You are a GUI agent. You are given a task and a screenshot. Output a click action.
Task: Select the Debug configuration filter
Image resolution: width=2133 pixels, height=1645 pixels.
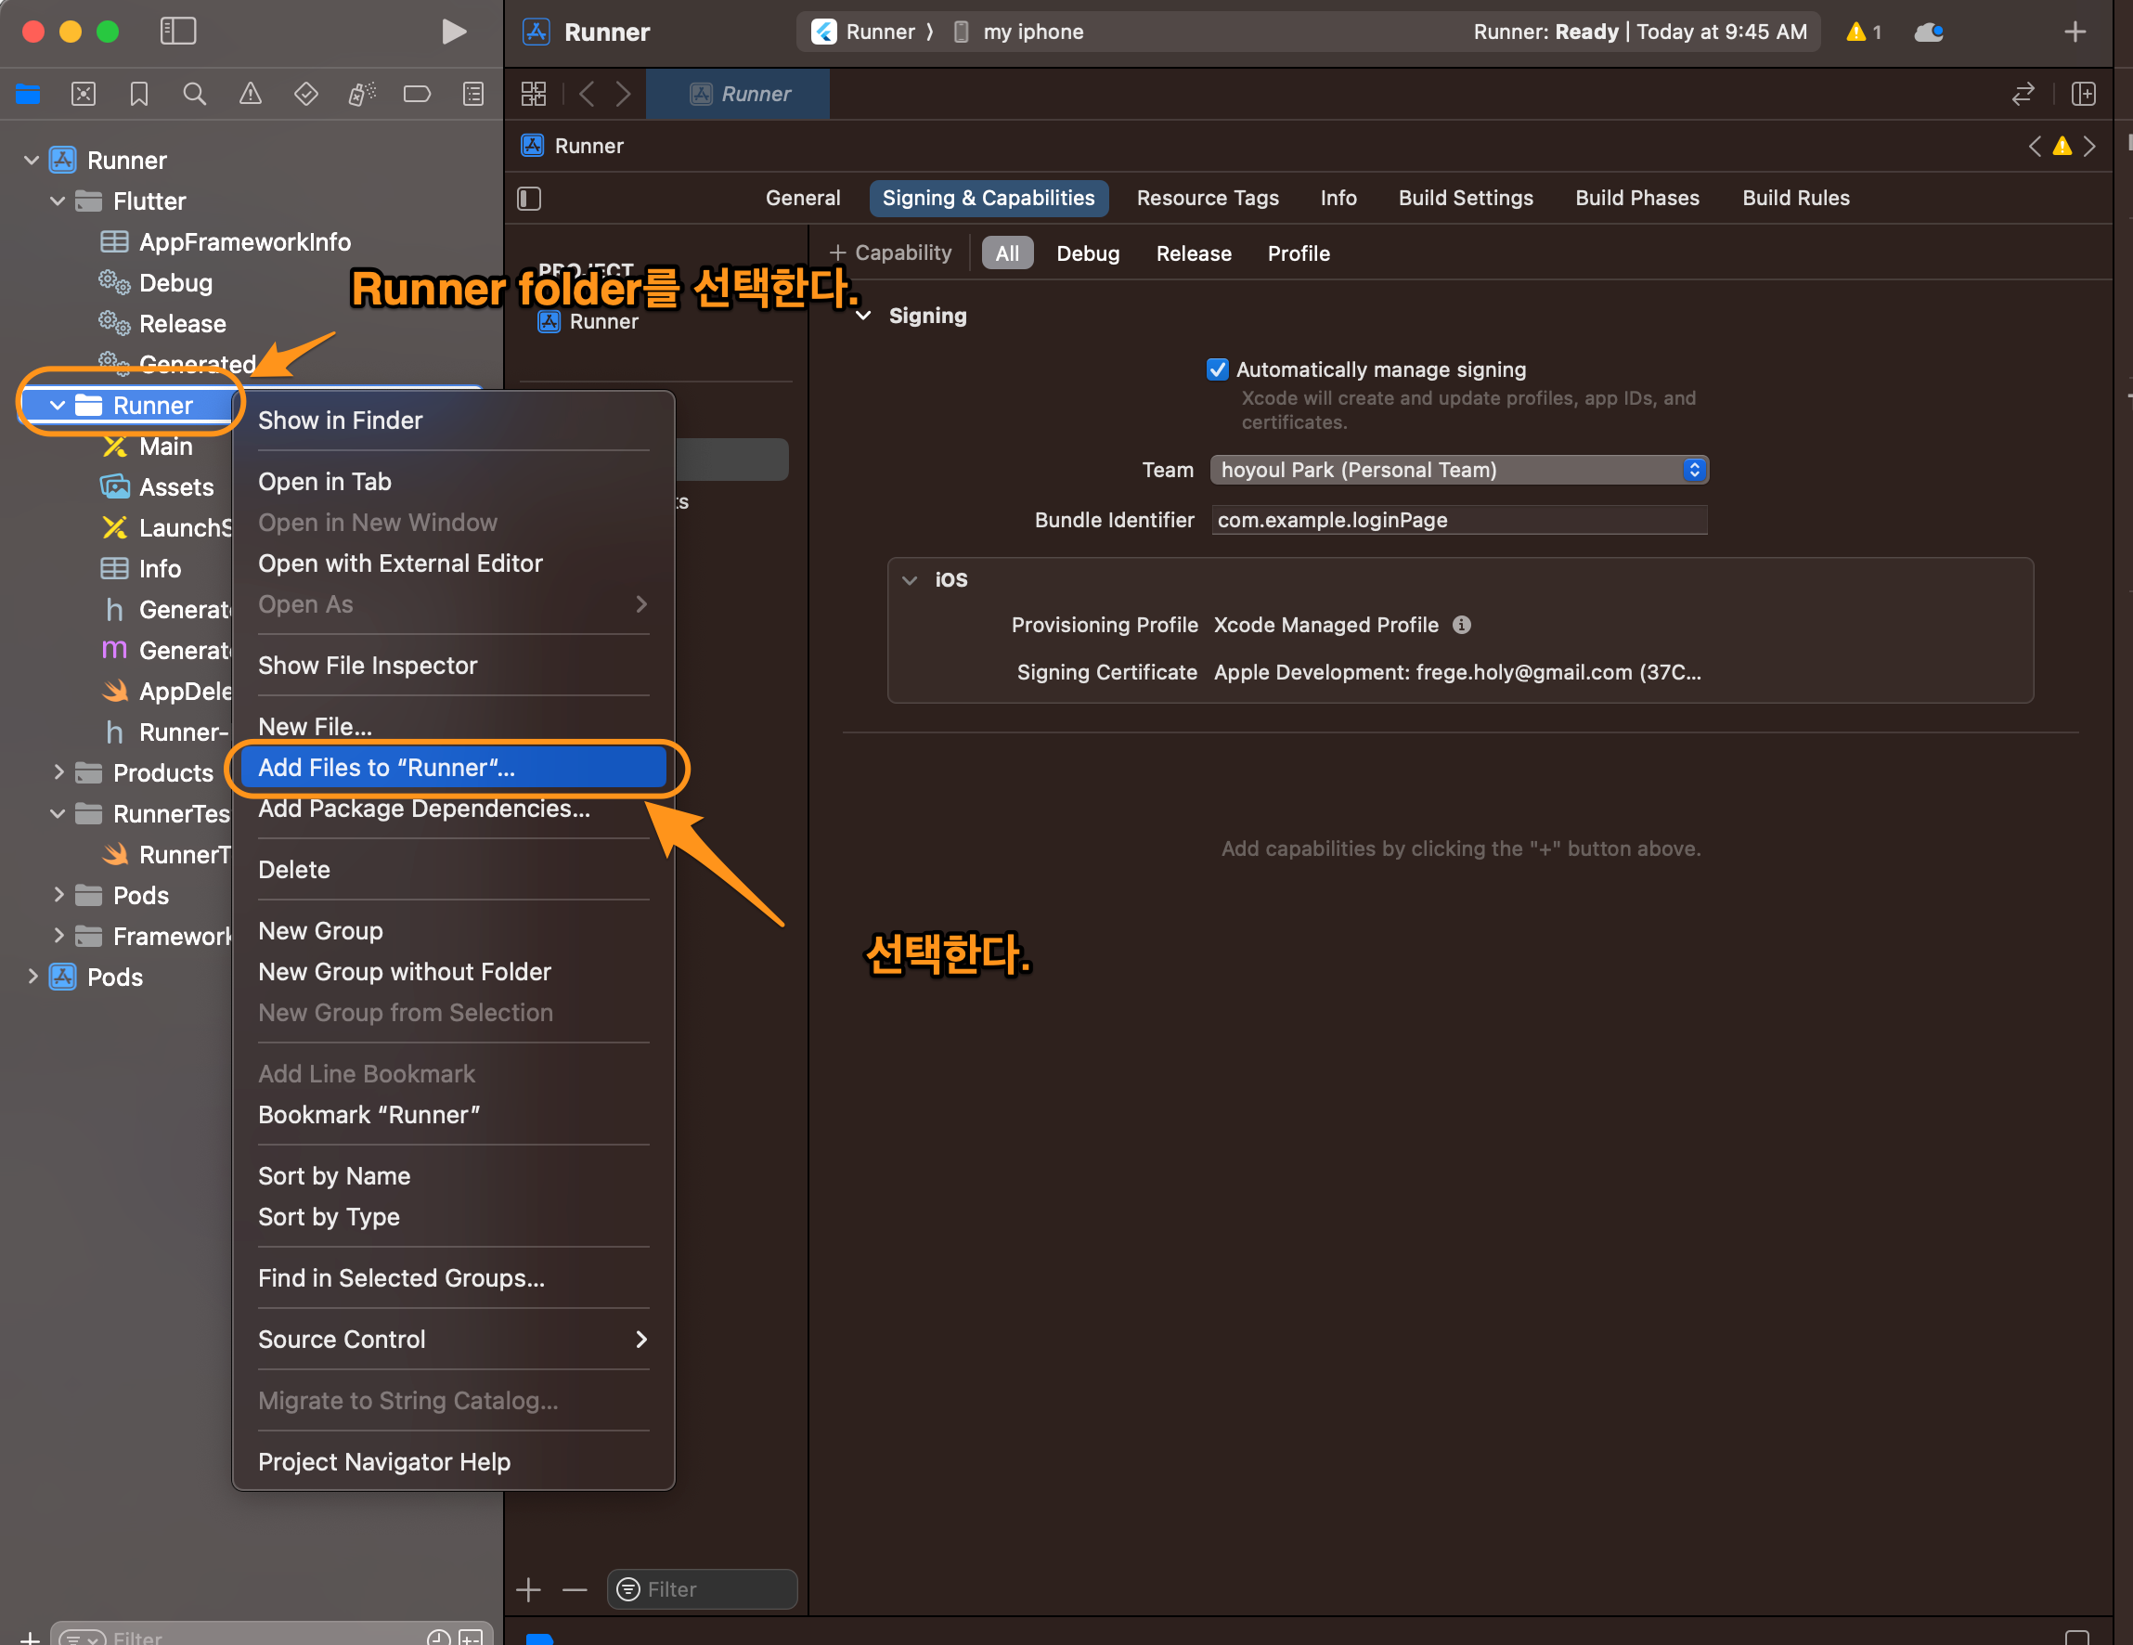tap(1087, 253)
